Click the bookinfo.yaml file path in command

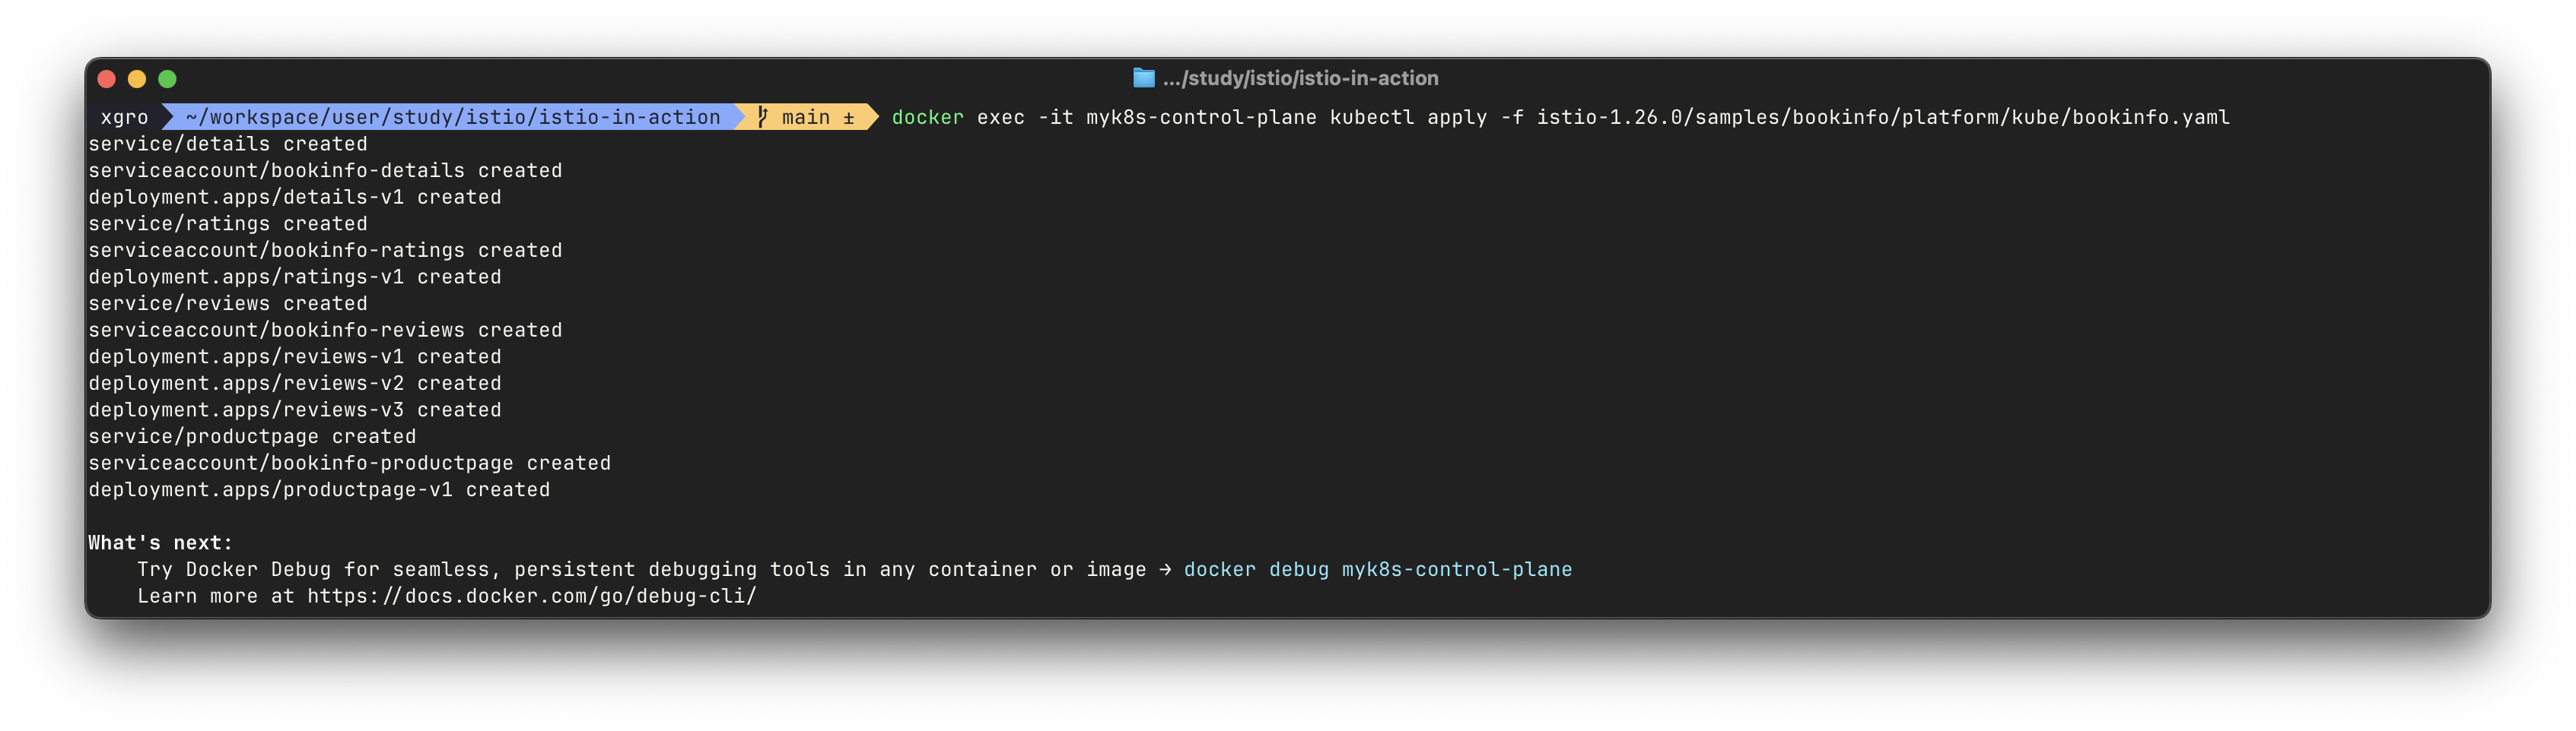(x=1883, y=118)
